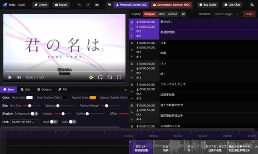This screenshot has height=154, width=258.
Task: Add new subtitle after #2
Action: [132, 77]
